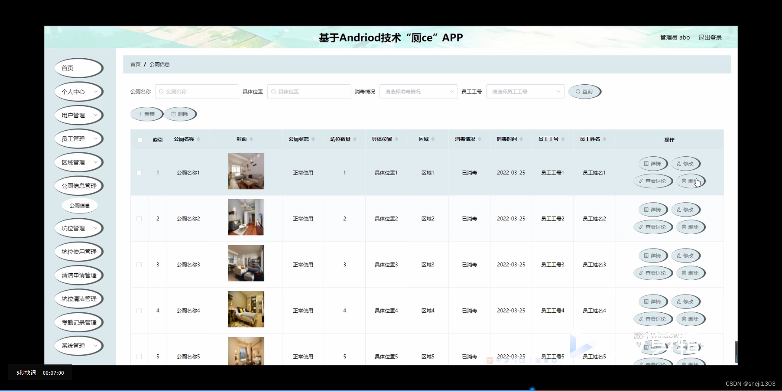Screen dimensions: 782x391
Task: Check the checkbox for row 1
Action: pos(139,173)
